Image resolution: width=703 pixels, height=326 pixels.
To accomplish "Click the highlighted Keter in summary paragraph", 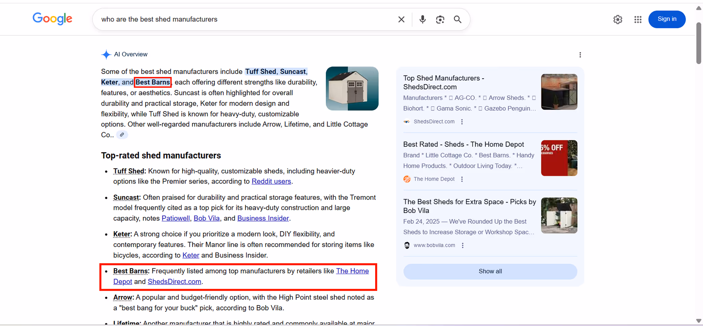I will 110,82.
